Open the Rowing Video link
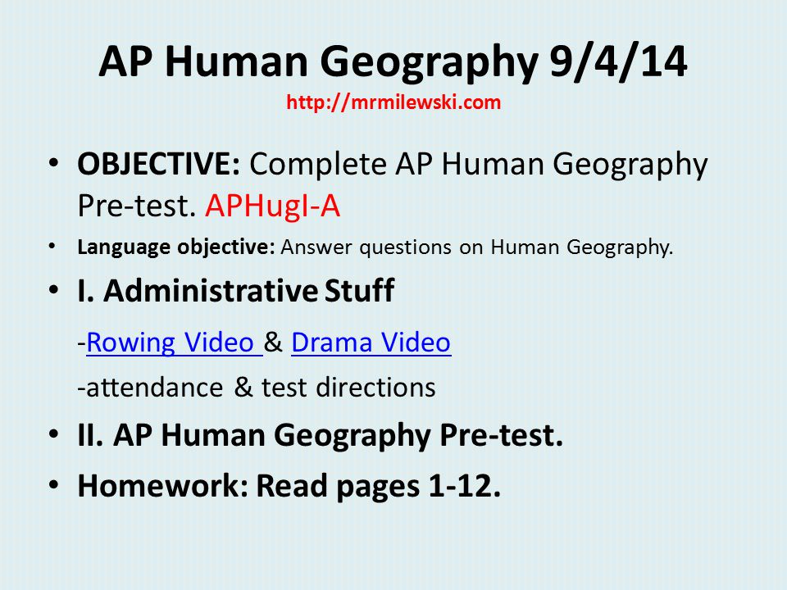787x590 pixels. pyautogui.click(x=174, y=343)
